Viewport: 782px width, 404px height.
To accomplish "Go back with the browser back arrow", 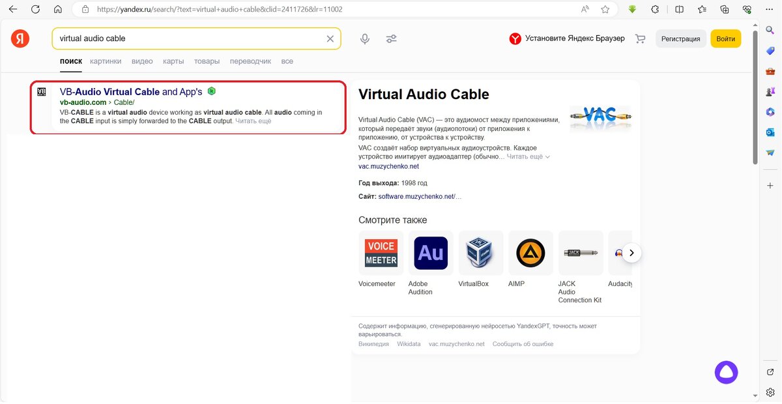I will (12, 10).
